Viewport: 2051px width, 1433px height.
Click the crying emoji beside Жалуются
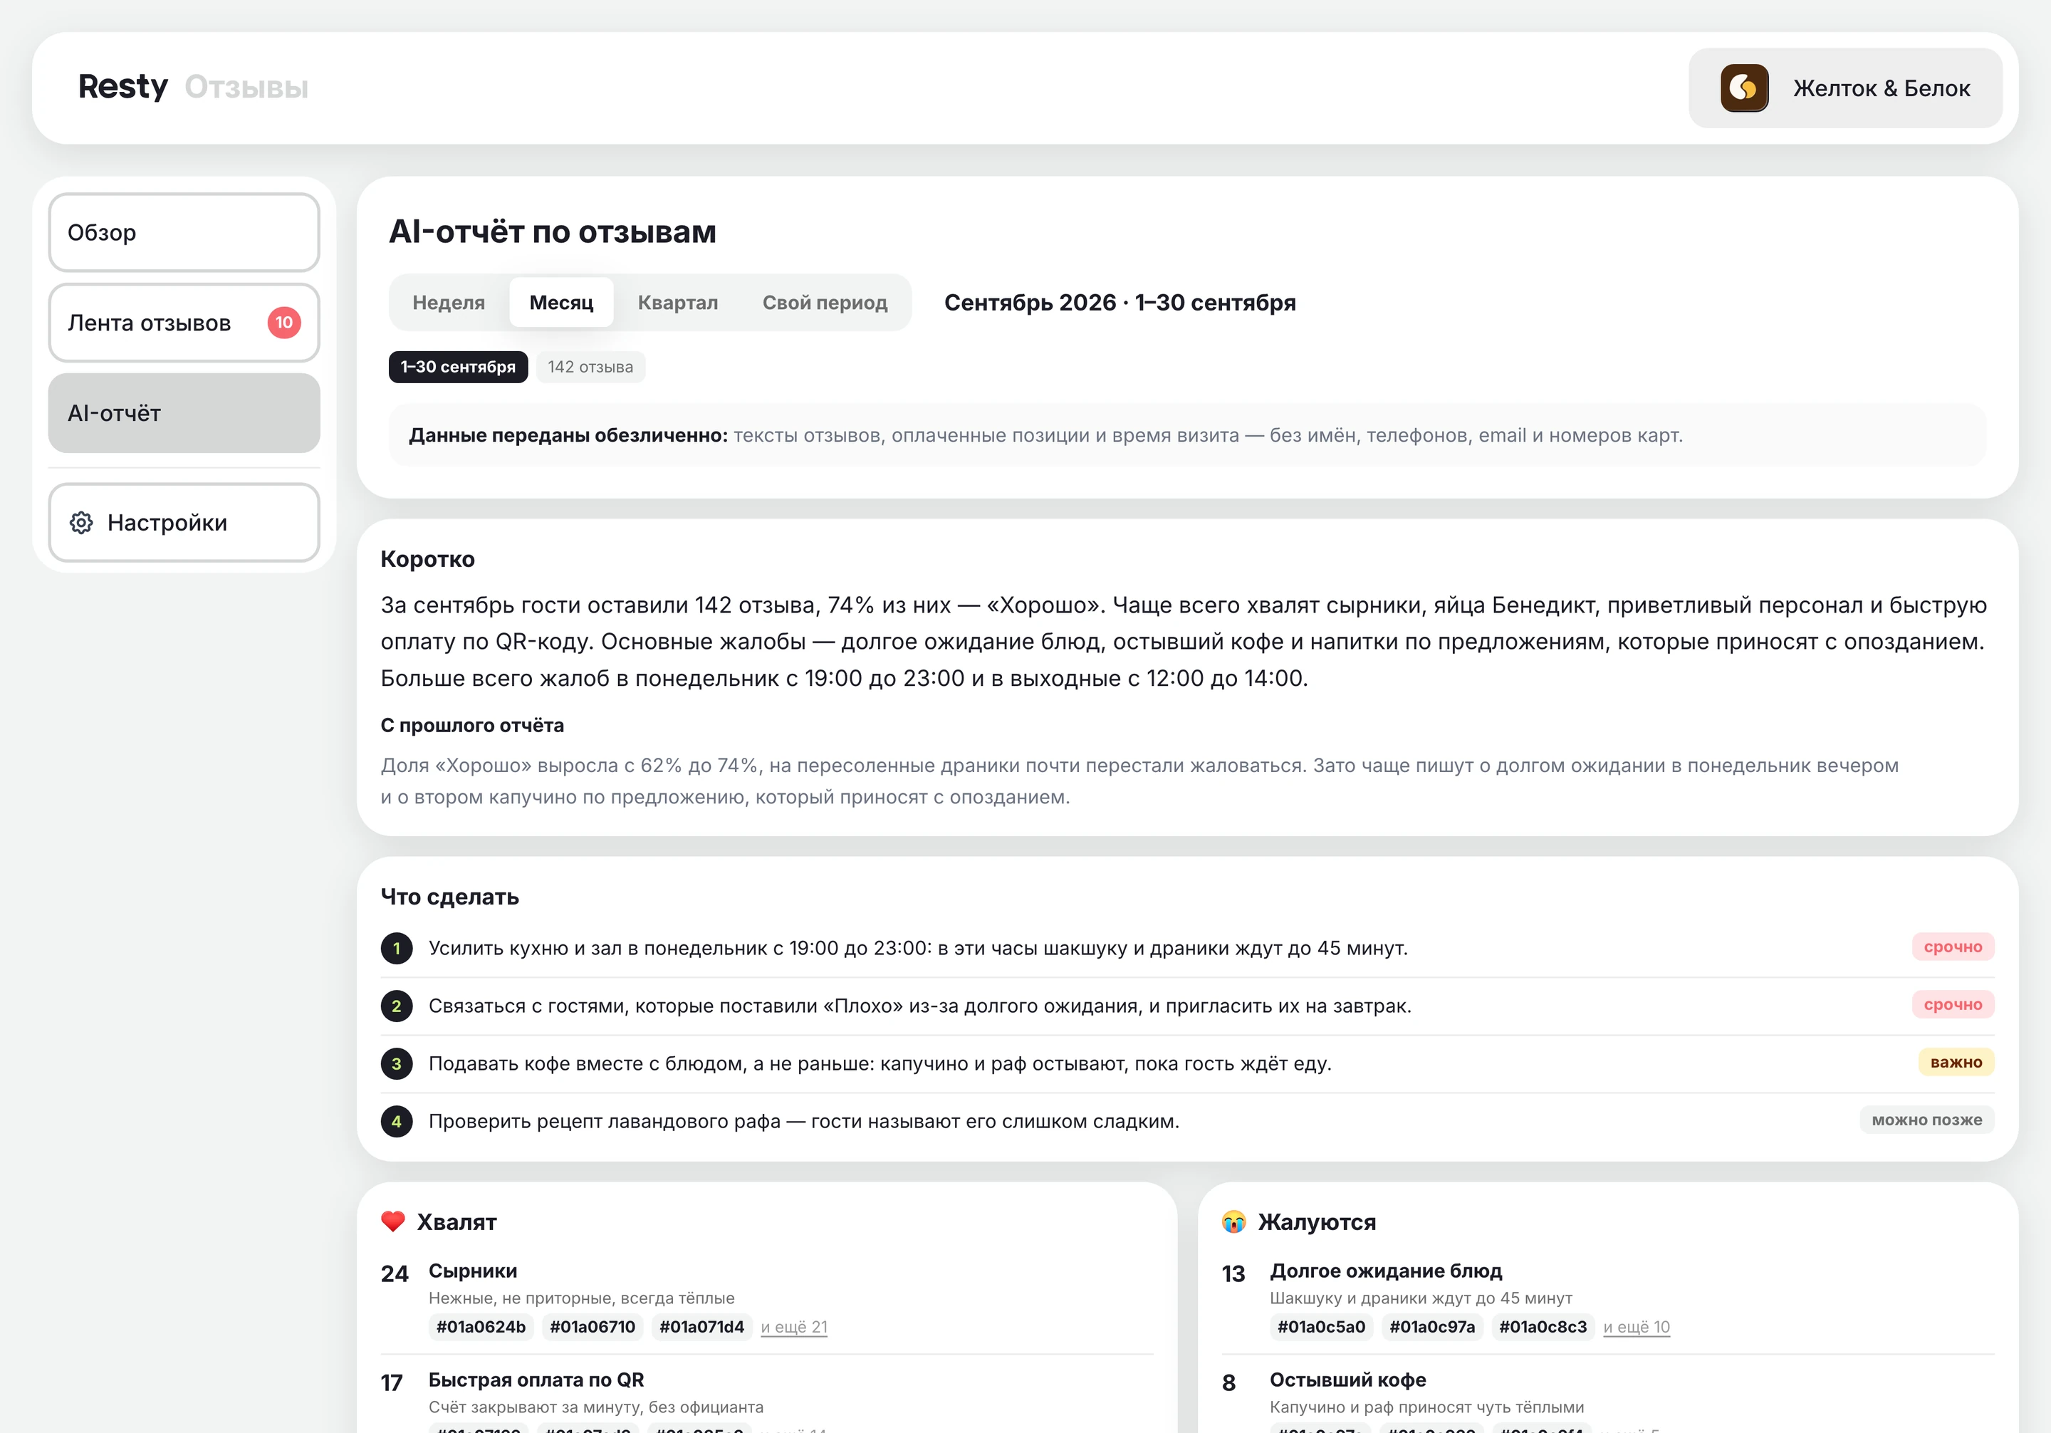click(1233, 1221)
